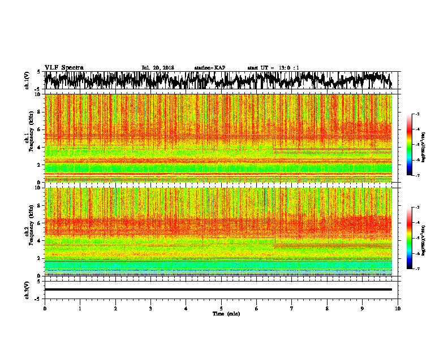Click the "station=KAP" header label

210,68
